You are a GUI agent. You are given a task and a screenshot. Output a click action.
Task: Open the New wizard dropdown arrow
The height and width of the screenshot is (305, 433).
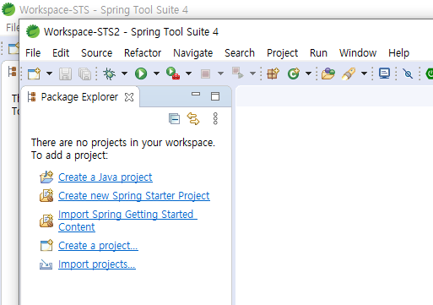tap(49, 74)
